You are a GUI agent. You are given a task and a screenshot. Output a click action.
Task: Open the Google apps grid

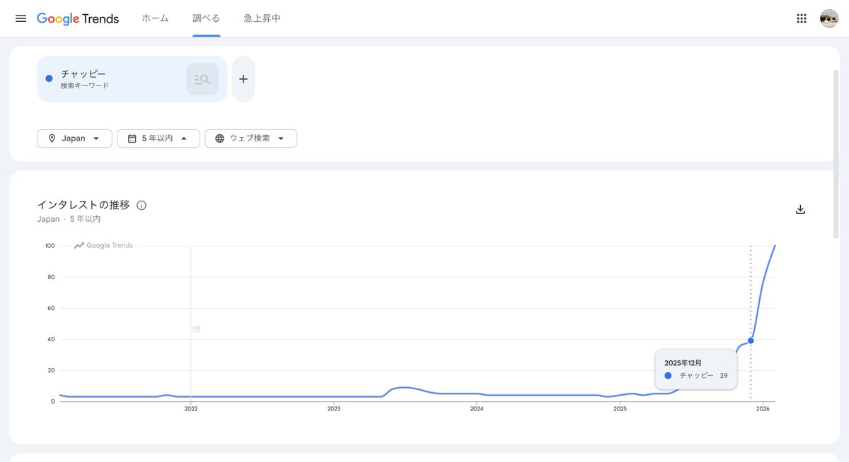click(802, 18)
